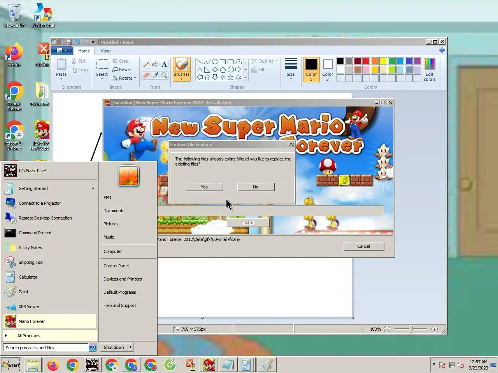Click the Brushes tool icon

tap(181, 64)
